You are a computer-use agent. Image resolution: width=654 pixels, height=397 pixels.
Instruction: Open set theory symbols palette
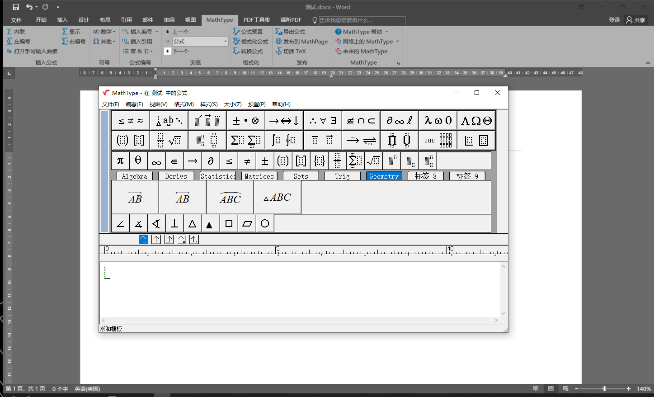click(x=361, y=121)
